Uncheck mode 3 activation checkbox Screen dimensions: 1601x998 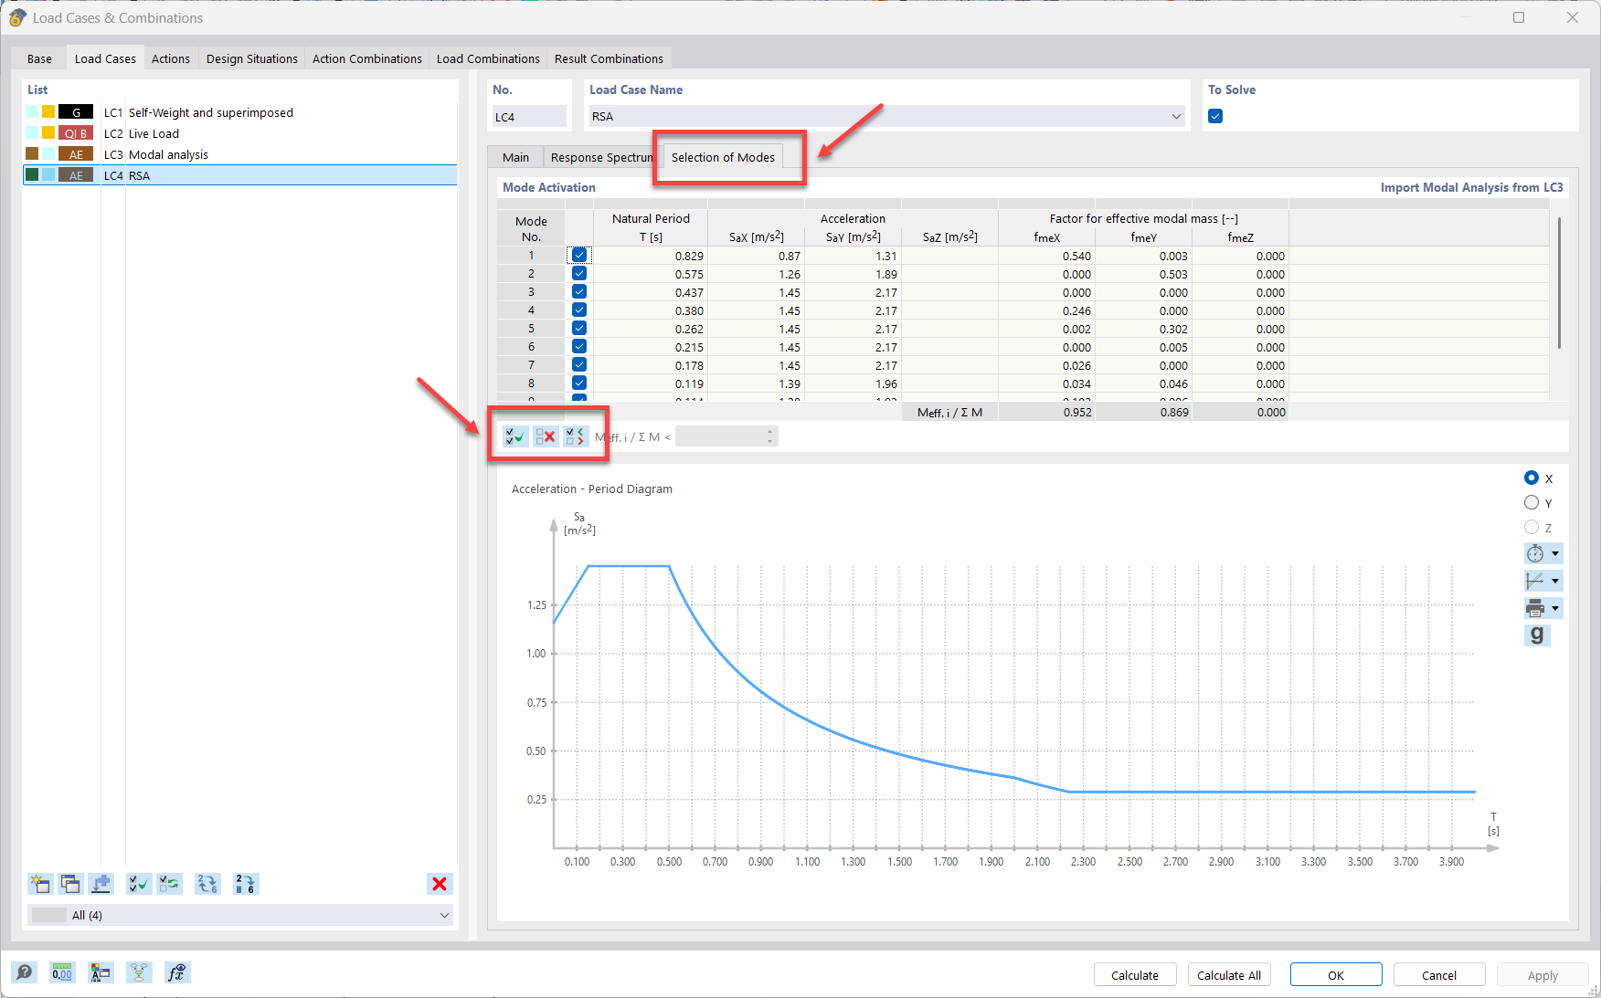tap(579, 292)
